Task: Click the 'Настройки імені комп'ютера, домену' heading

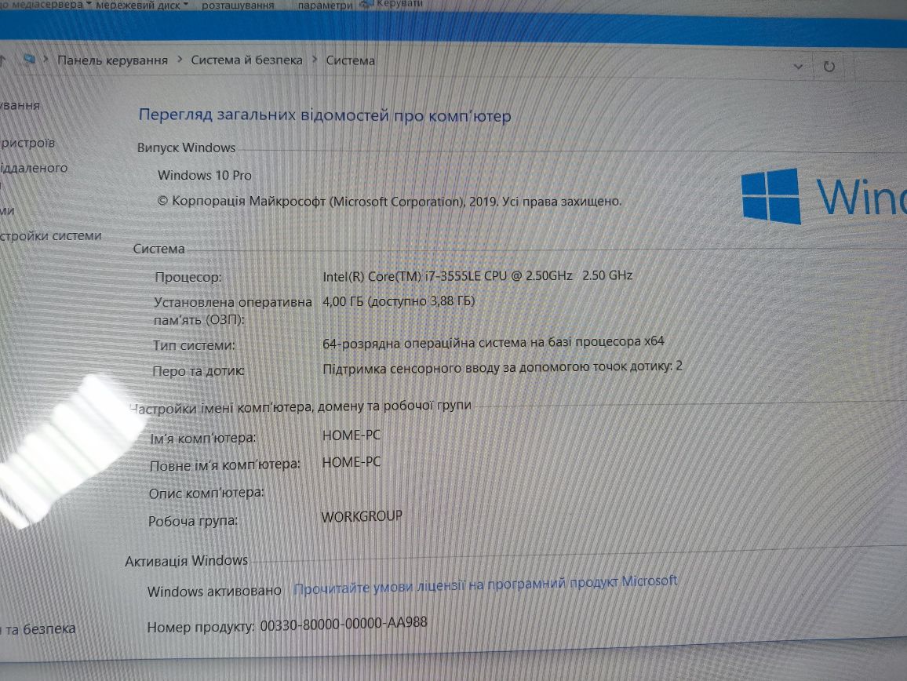Action: 301,406
